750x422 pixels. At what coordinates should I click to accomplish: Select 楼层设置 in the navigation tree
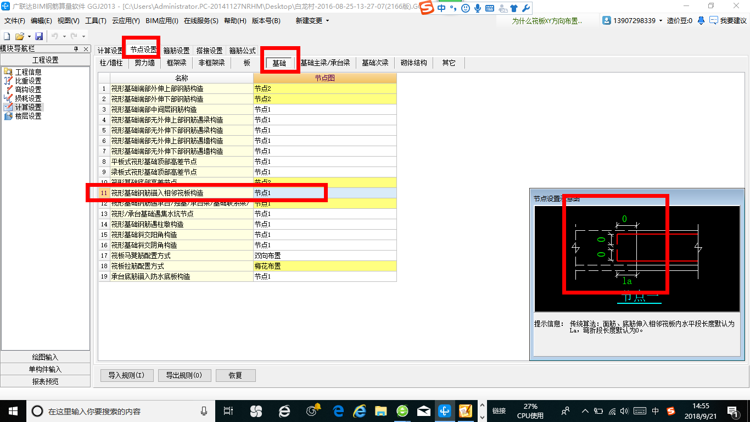pos(27,116)
